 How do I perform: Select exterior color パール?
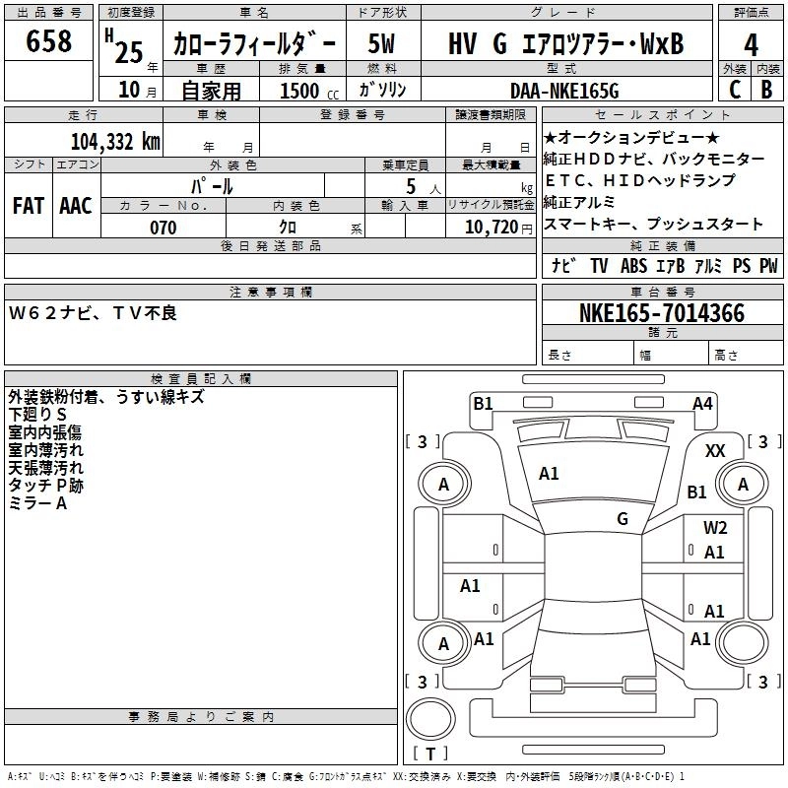click(212, 186)
